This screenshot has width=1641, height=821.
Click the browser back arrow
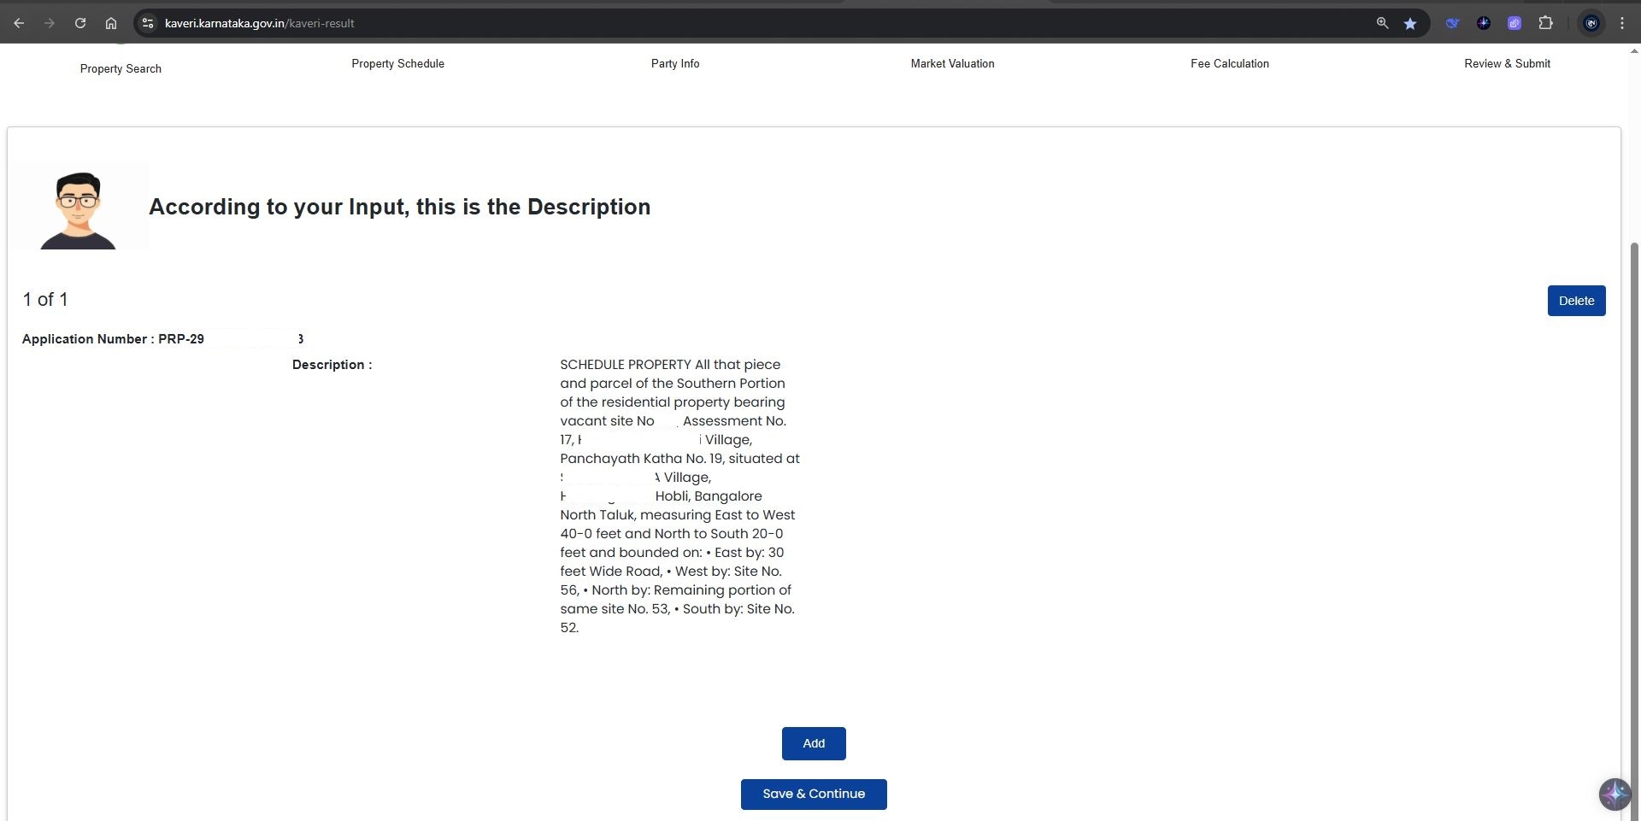[19, 23]
